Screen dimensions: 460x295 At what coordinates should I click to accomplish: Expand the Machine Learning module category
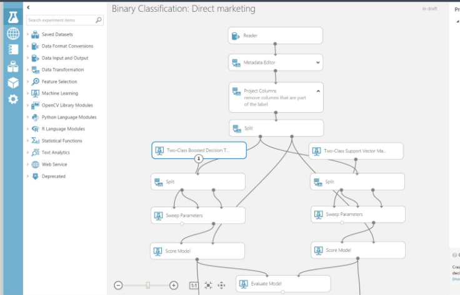pos(27,94)
